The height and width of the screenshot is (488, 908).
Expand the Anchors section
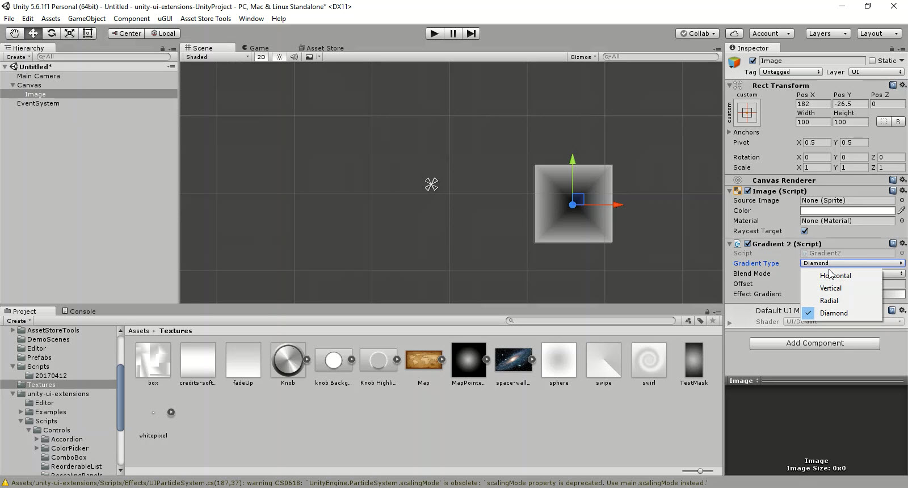click(x=730, y=132)
